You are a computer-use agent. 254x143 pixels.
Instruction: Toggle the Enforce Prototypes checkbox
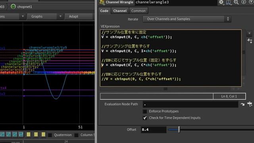point(145,111)
